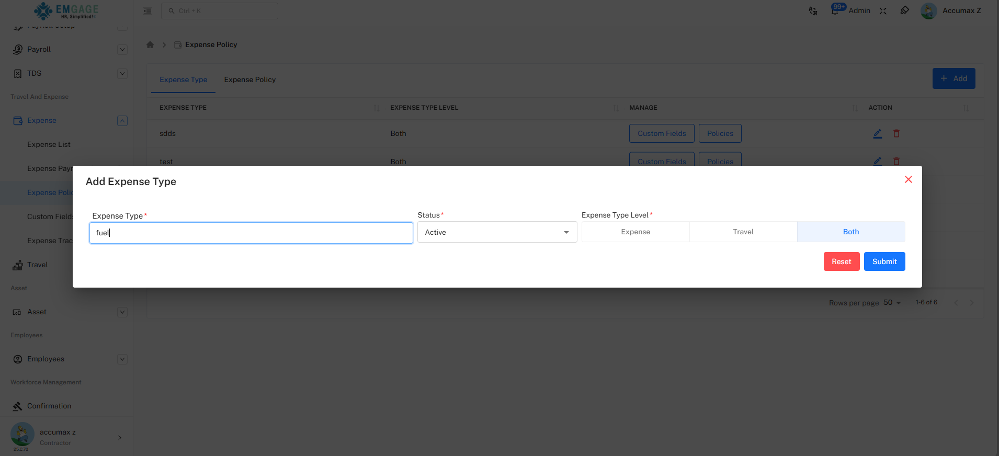The width and height of the screenshot is (999, 456).
Task: Click the Expense Type text input
Action: click(x=251, y=233)
